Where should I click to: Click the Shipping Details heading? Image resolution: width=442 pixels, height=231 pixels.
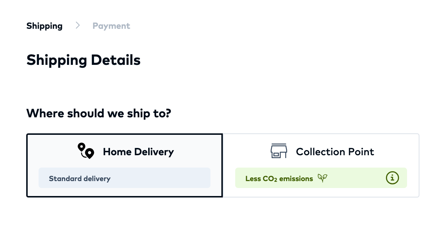click(83, 60)
